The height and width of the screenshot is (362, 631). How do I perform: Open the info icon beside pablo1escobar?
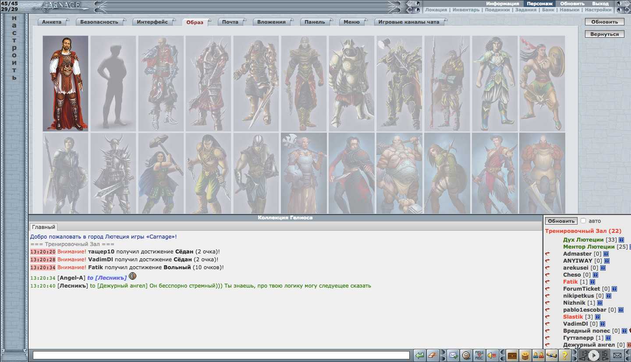621,310
